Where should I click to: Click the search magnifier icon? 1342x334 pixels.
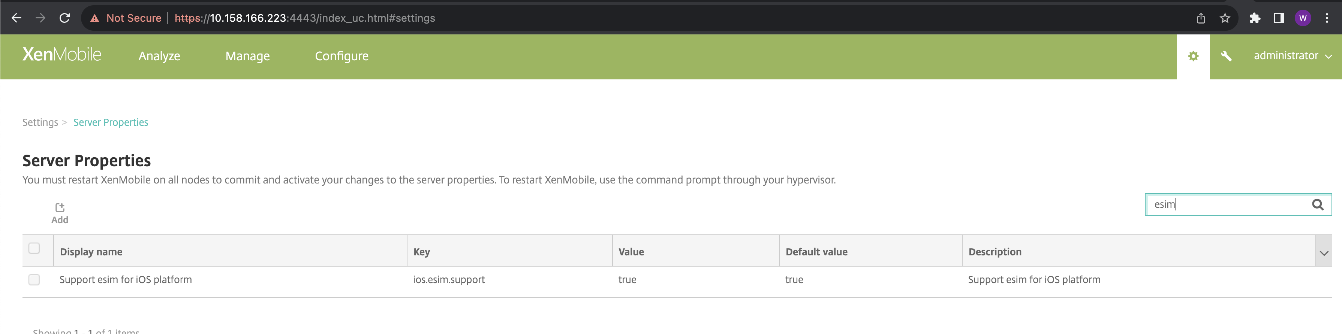click(x=1318, y=204)
